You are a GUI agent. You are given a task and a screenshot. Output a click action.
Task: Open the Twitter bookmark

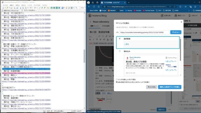120,10
